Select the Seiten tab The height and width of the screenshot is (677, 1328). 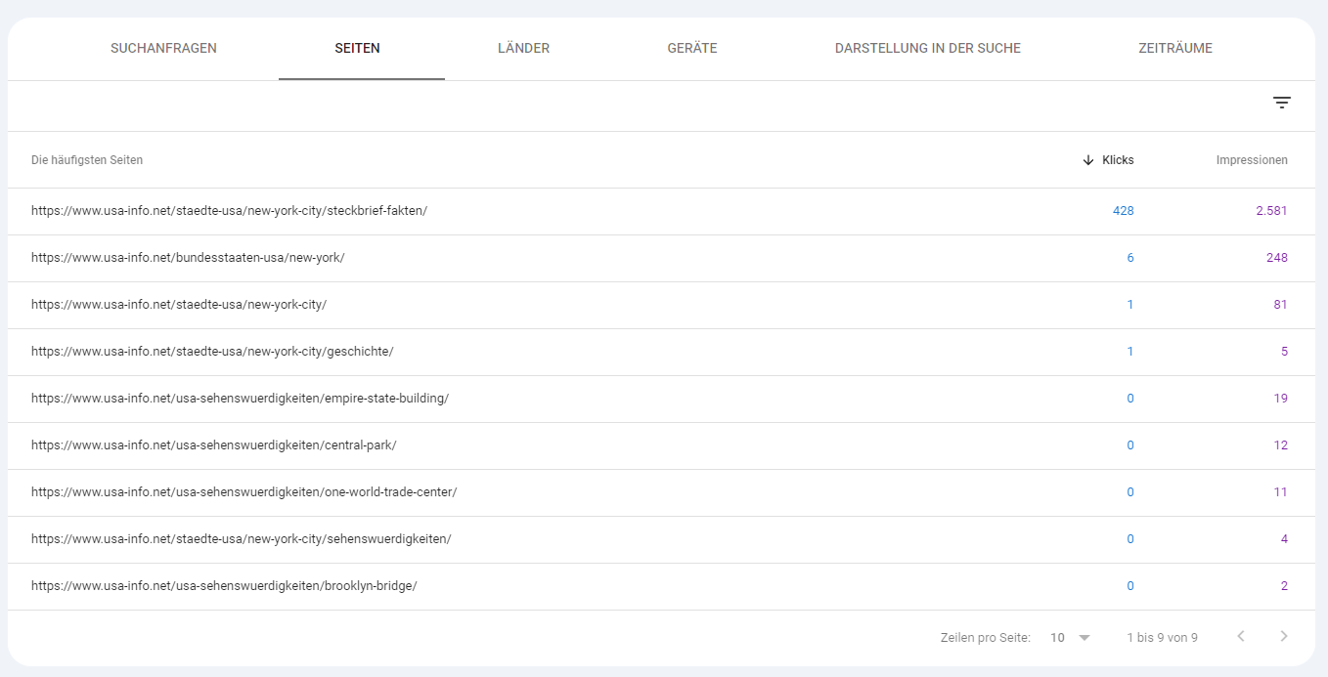357,49
